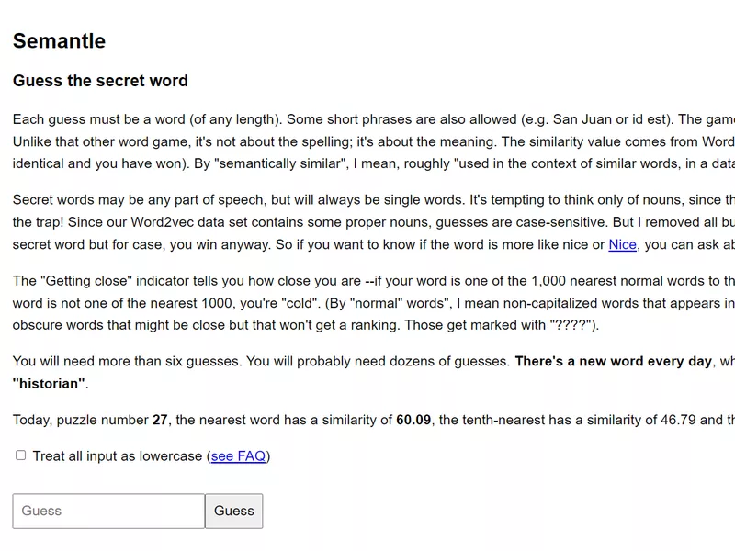Click the bold puzzle number 27
Viewport: 735px width, 551px height.
coord(160,420)
